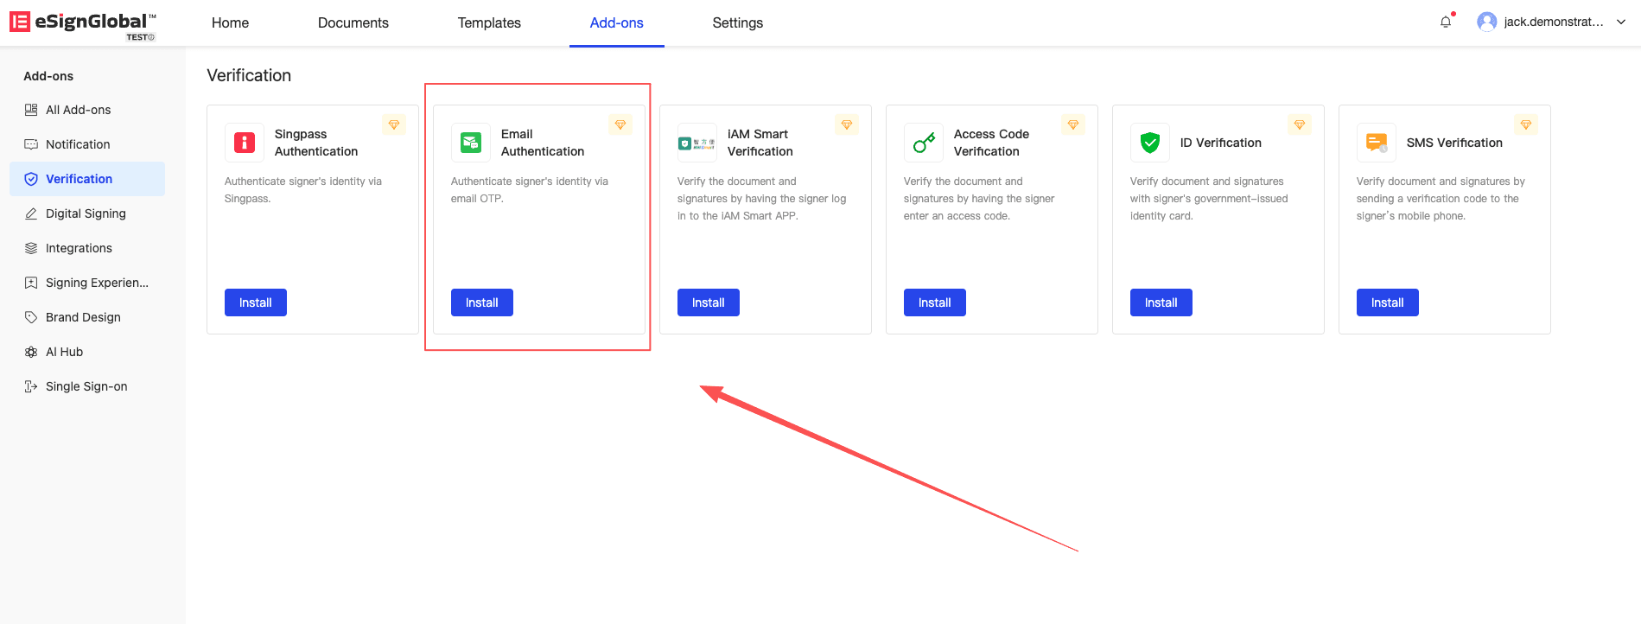Select Digital Signing in sidebar
This screenshot has width=1641, height=624.
click(86, 213)
